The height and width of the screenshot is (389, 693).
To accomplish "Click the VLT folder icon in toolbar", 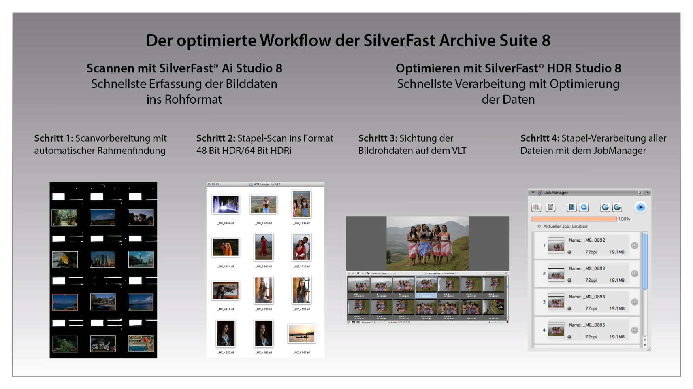I will (368, 274).
